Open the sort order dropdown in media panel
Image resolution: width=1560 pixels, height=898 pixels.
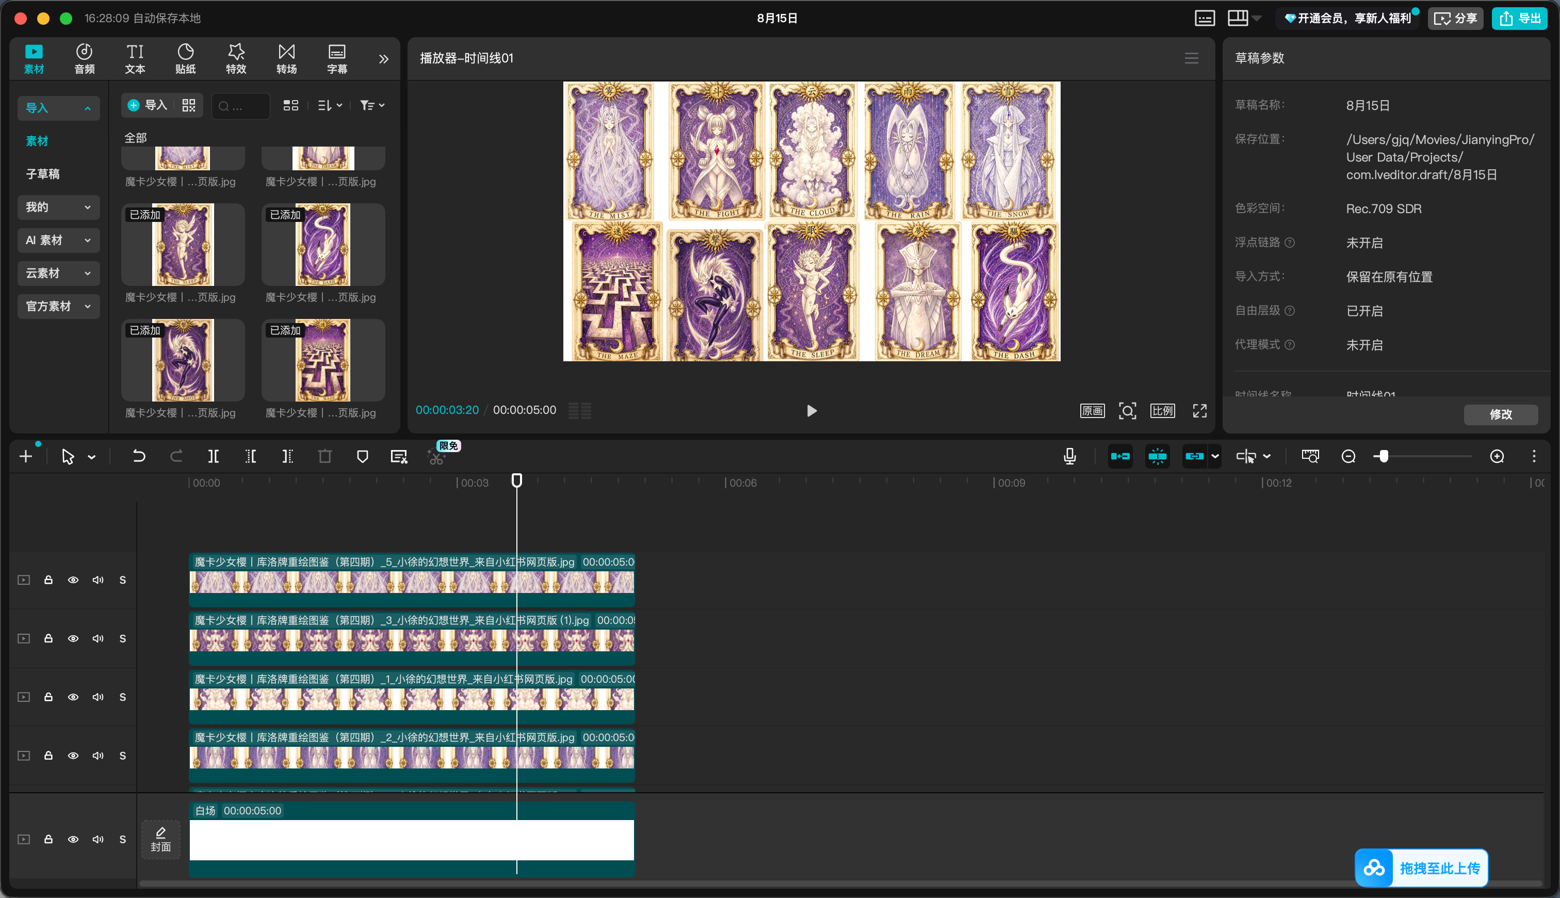click(x=330, y=105)
